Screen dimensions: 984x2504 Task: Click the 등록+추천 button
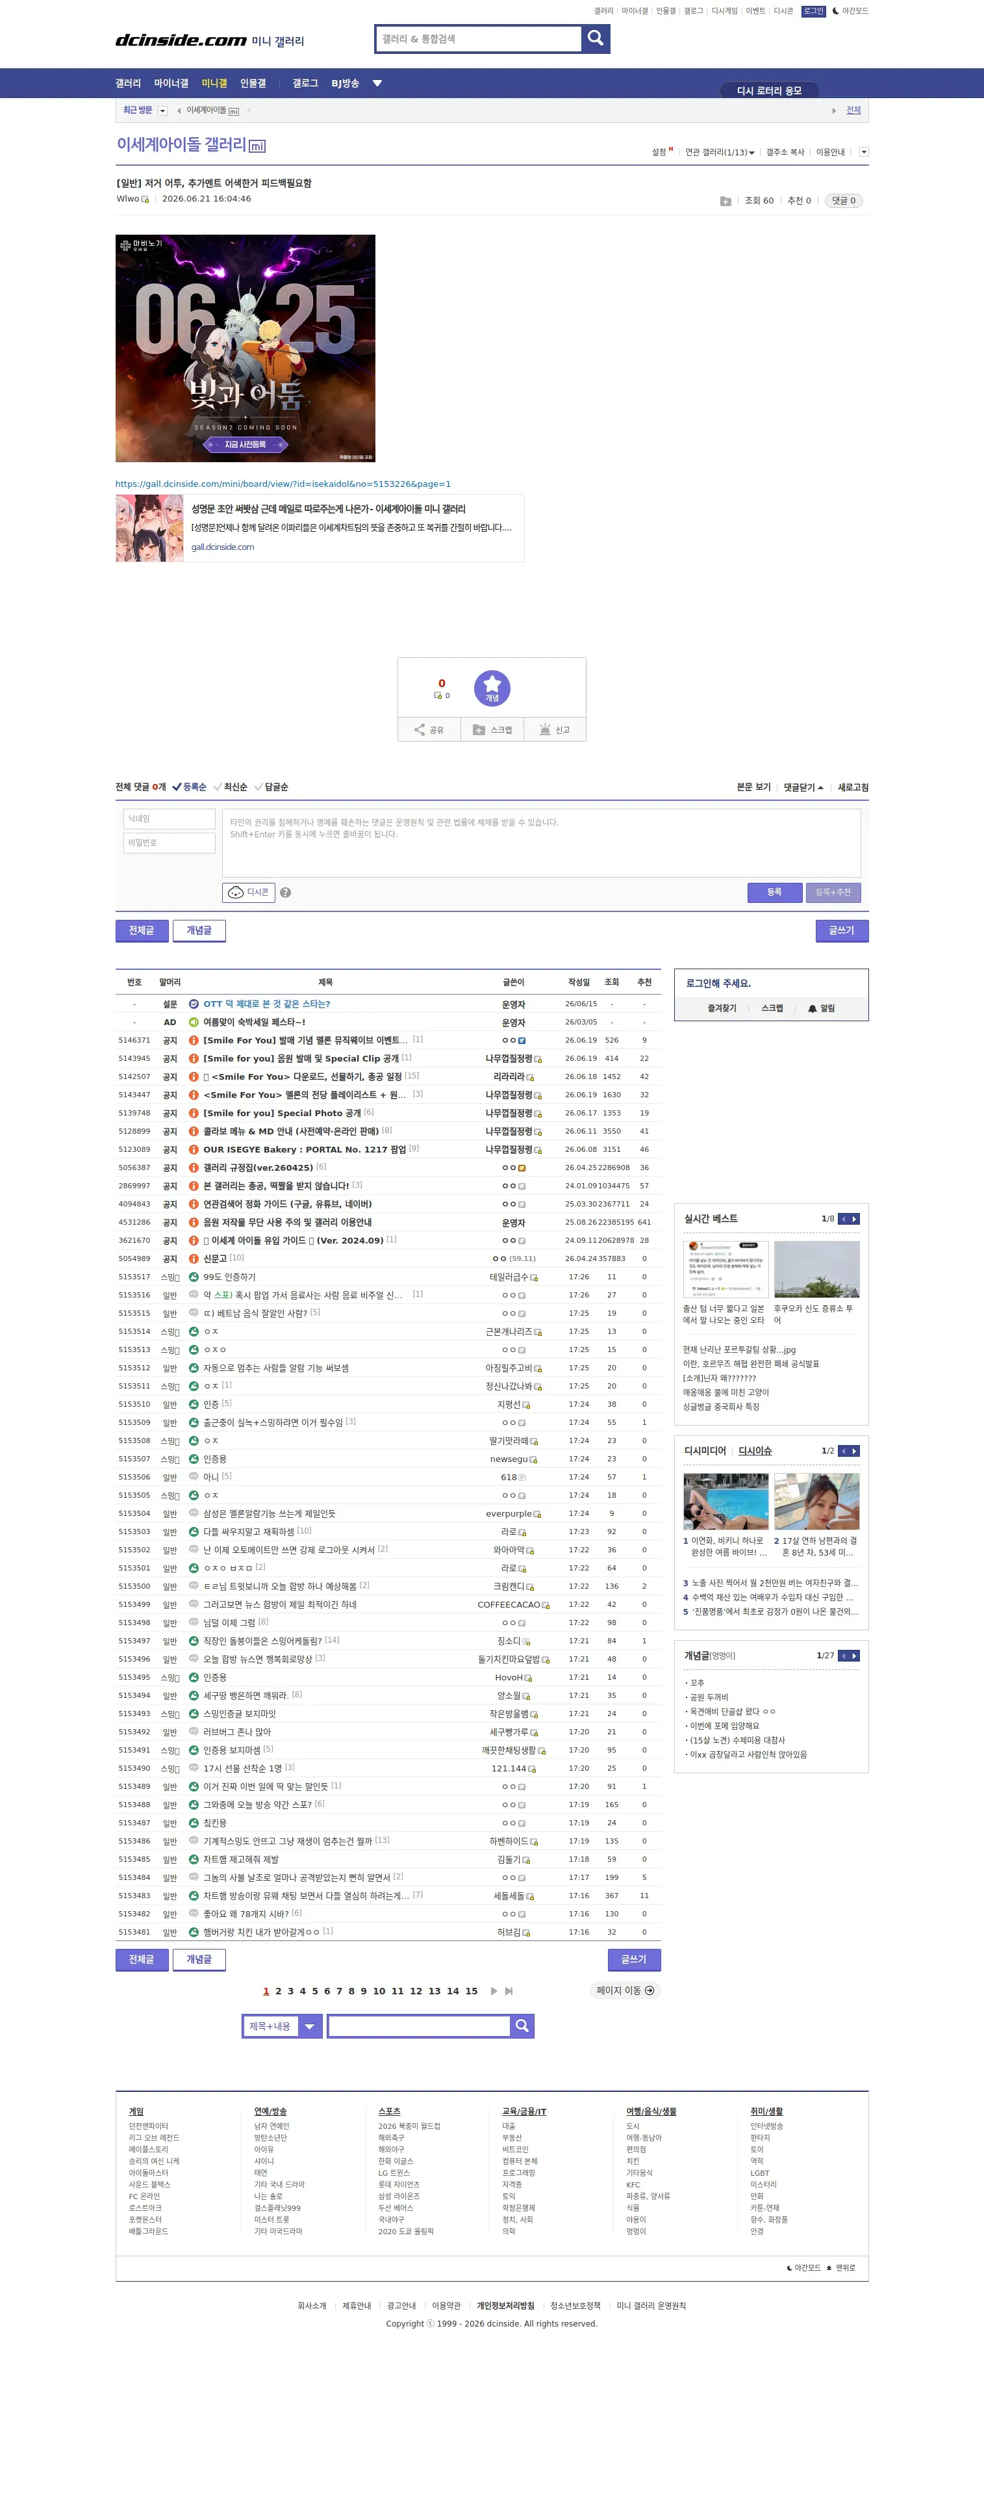tap(833, 893)
